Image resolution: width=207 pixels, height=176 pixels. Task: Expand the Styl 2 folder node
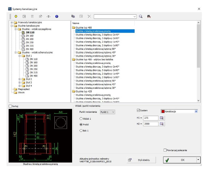coord(20,79)
